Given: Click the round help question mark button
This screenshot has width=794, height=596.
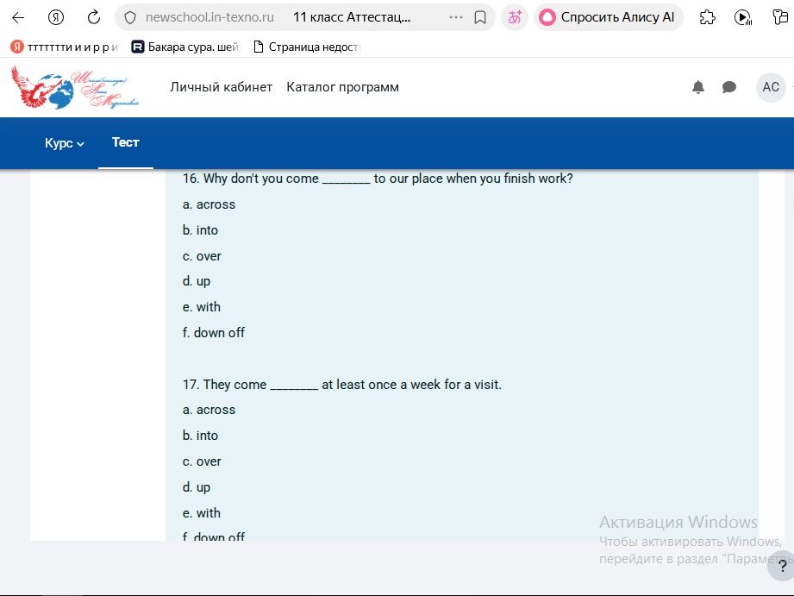Looking at the screenshot, I should pyautogui.click(x=782, y=566).
